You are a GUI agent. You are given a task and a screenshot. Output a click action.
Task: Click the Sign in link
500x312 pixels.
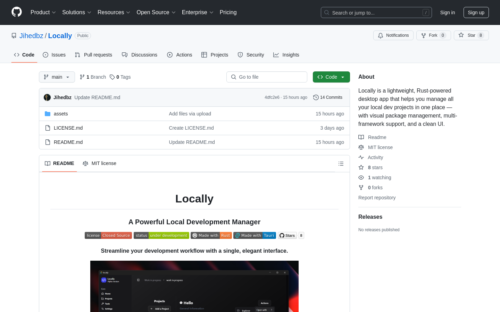tap(448, 12)
